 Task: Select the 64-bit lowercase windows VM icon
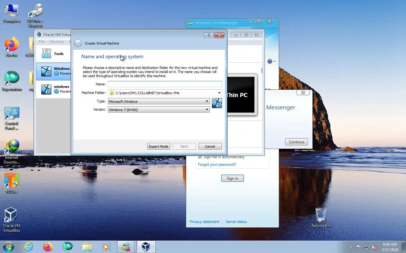click(x=46, y=89)
